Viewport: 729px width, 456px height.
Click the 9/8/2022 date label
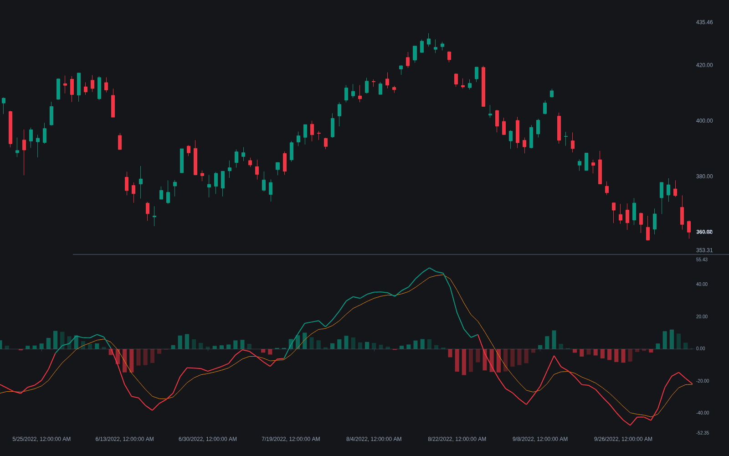(x=540, y=439)
